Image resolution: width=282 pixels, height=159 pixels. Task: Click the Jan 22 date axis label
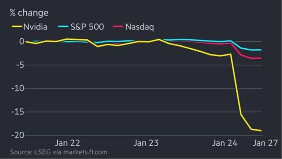tap(68, 143)
